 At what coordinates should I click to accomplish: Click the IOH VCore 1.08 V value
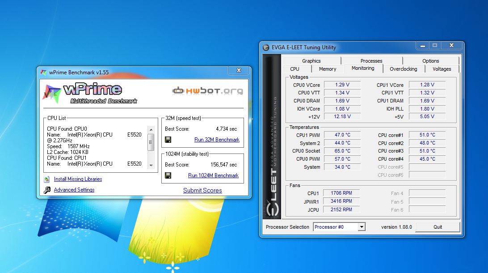tap(342, 109)
